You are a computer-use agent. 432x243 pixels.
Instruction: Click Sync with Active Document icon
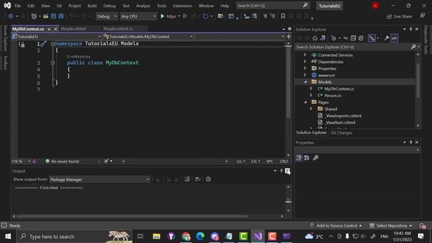tap(345, 38)
